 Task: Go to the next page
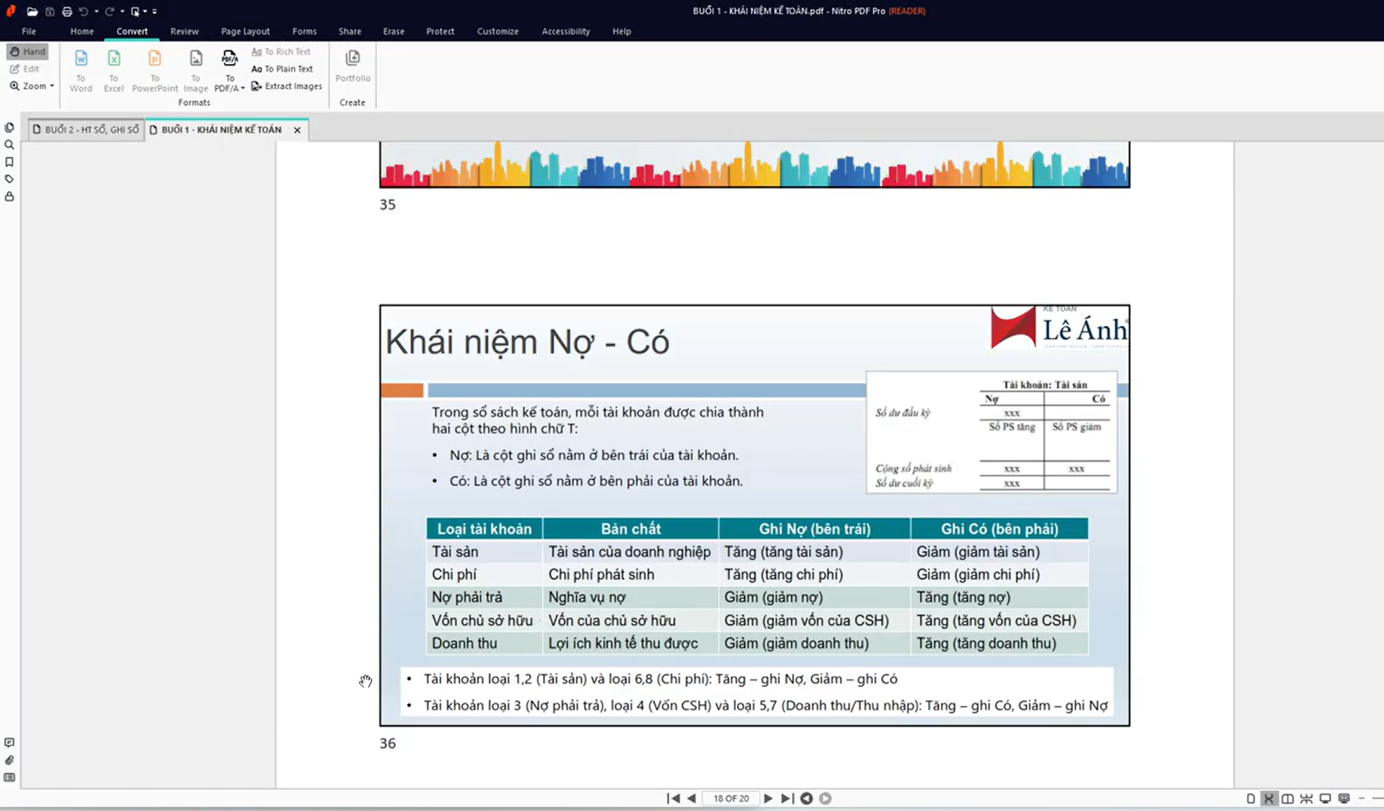coord(768,798)
